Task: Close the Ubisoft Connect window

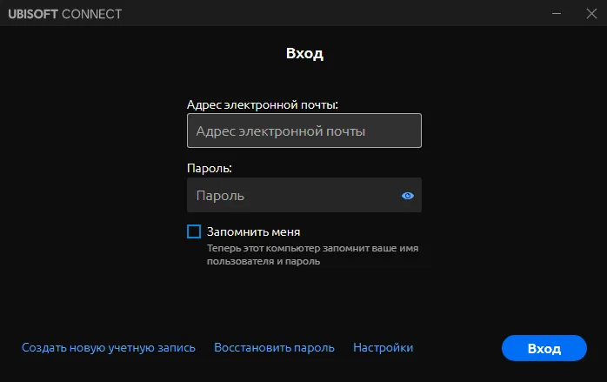Action: 591,14
